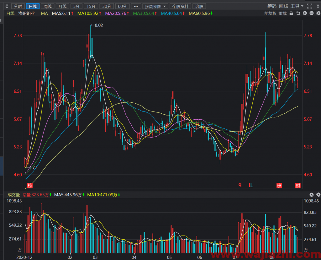Click the red q event marker
Screen dimensions: 321x260
240,185
